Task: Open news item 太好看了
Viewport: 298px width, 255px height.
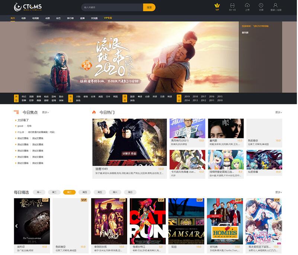Action: coord(23,120)
